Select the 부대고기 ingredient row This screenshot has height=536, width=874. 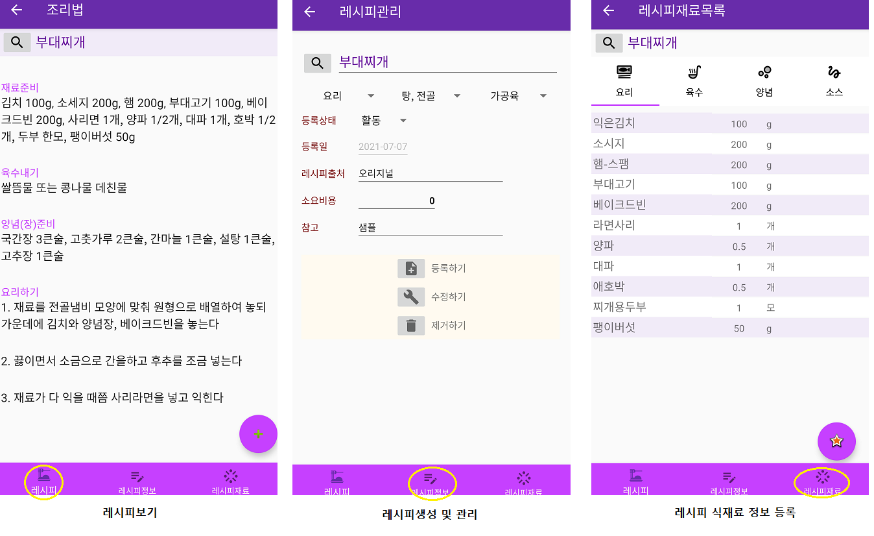(x=730, y=185)
